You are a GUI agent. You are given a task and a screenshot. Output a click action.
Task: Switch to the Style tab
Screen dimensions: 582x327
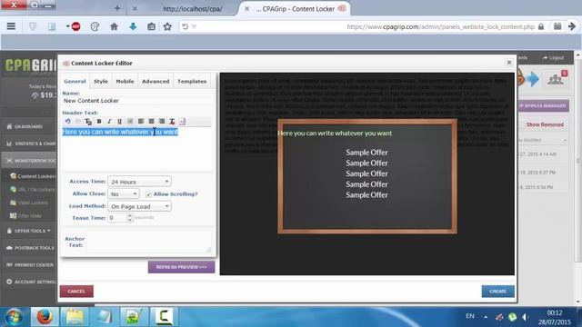pyautogui.click(x=101, y=81)
